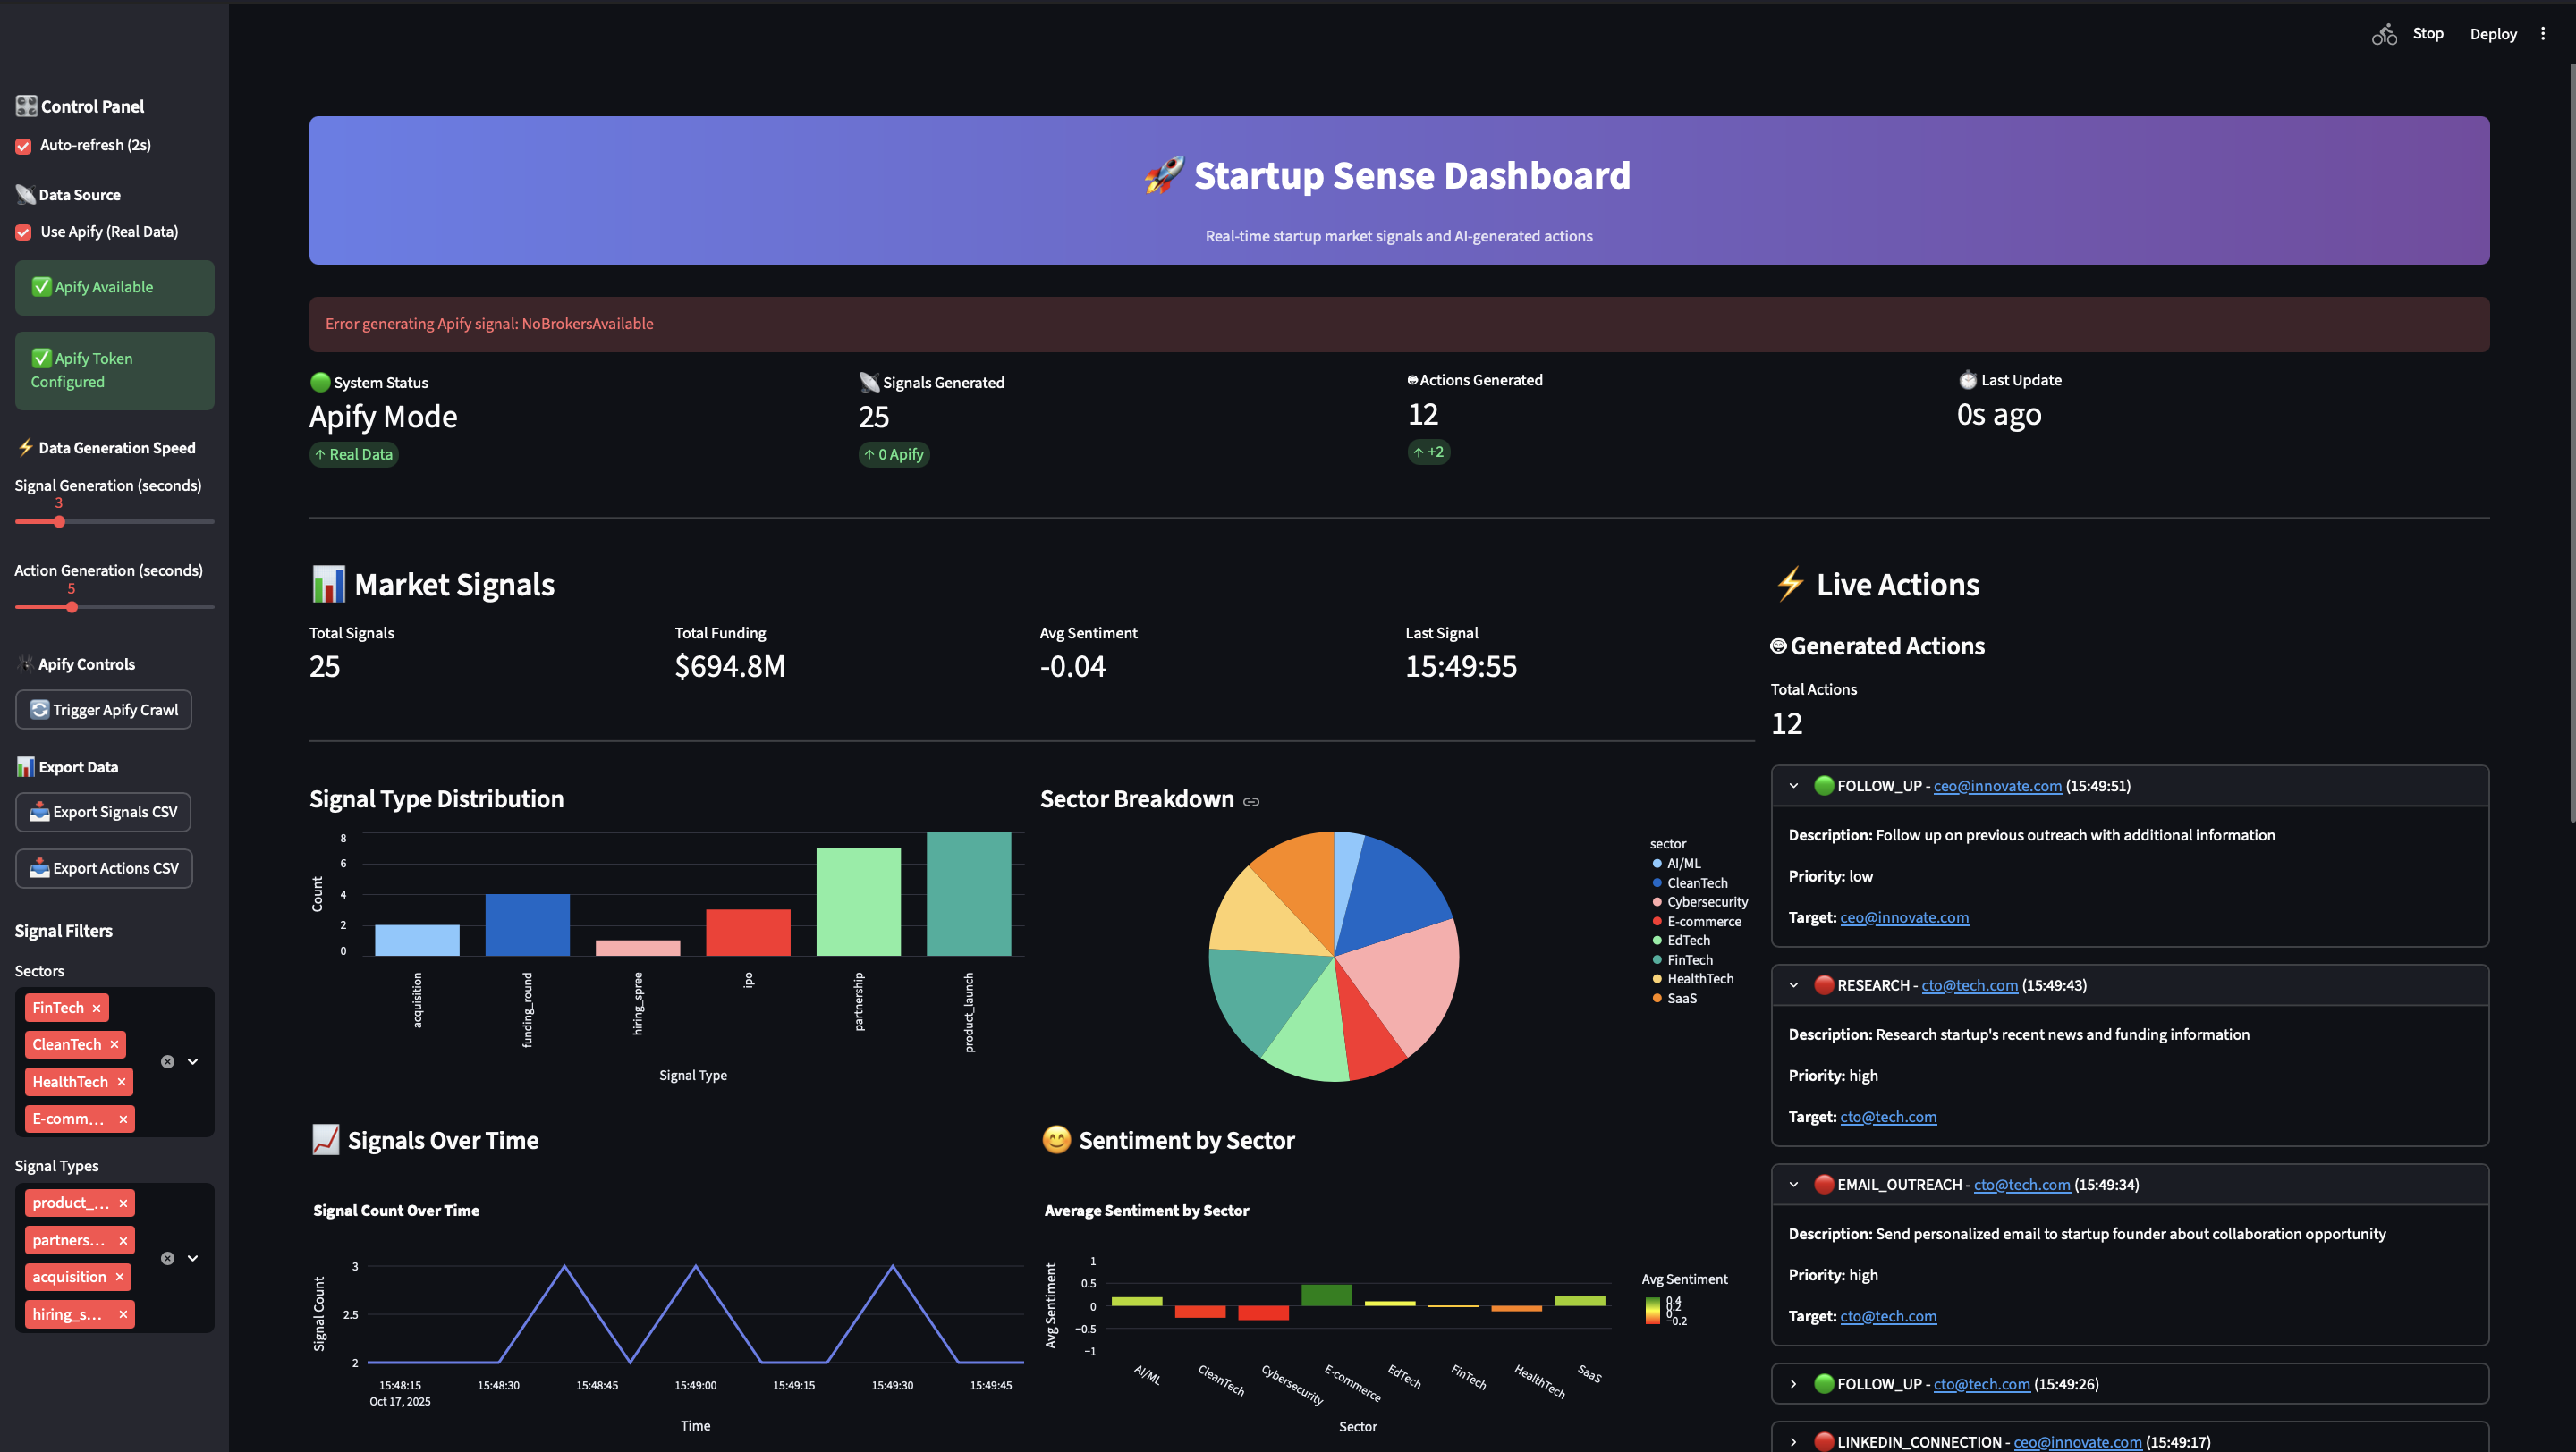Remove the HealthTech sector tag

pos(121,1082)
